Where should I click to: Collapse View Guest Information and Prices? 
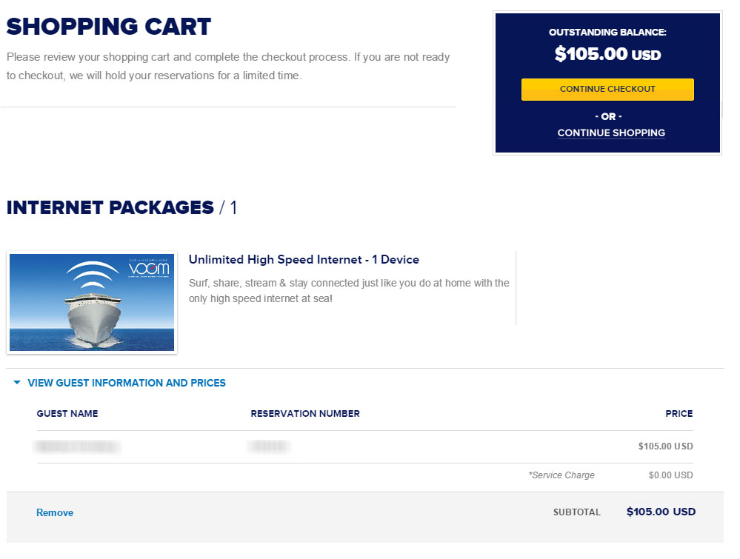coord(127,383)
